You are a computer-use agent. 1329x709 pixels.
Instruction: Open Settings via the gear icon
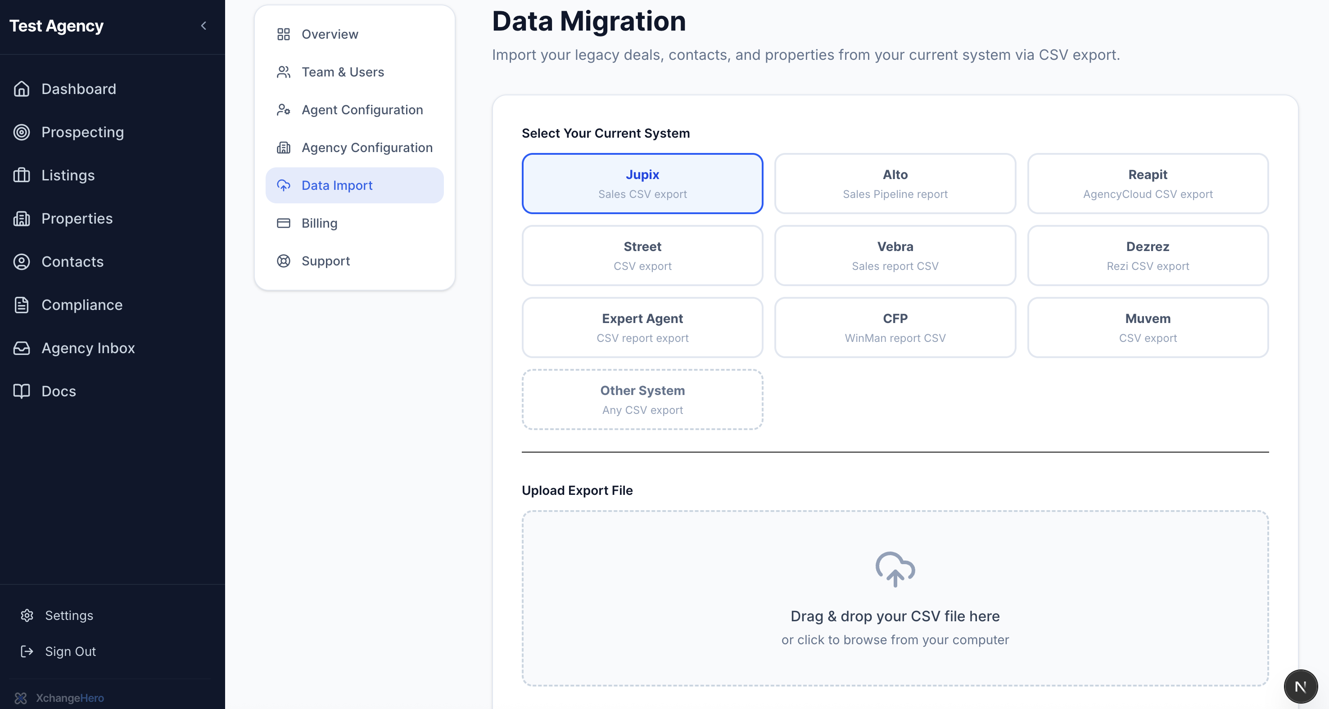tap(27, 615)
